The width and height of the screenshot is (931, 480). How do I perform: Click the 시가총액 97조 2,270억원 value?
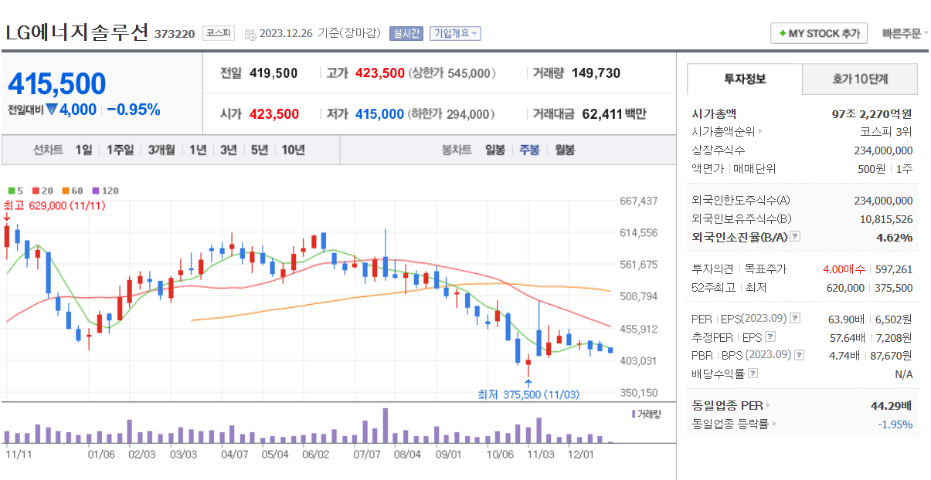coord(872,113)
